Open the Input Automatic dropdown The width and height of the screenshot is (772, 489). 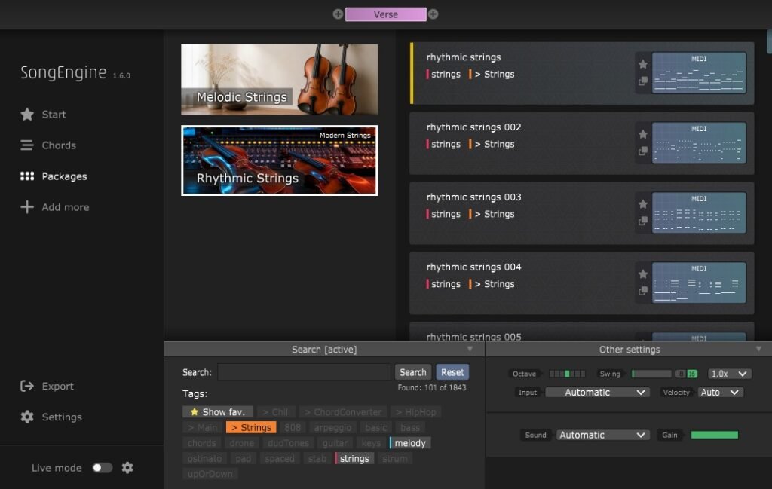[598, 392]
